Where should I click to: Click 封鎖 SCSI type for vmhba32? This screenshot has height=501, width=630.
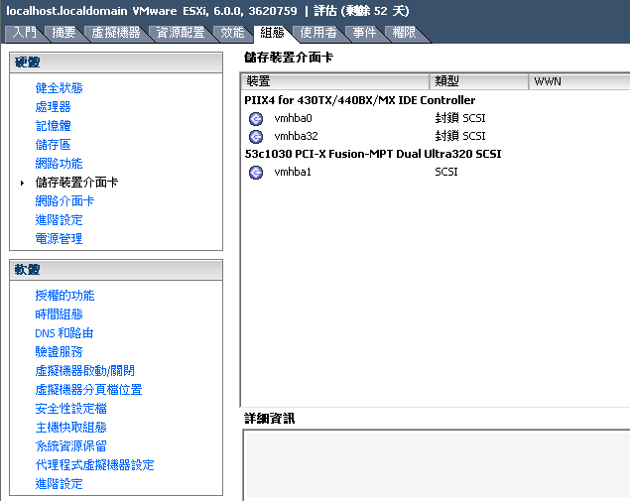460,136
